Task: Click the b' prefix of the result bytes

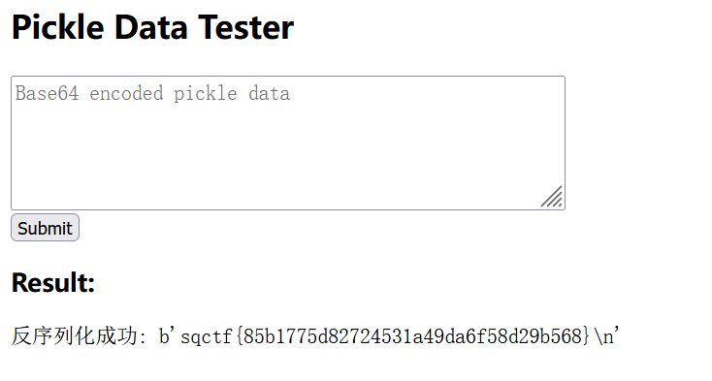Action: [x=166, y=336]
